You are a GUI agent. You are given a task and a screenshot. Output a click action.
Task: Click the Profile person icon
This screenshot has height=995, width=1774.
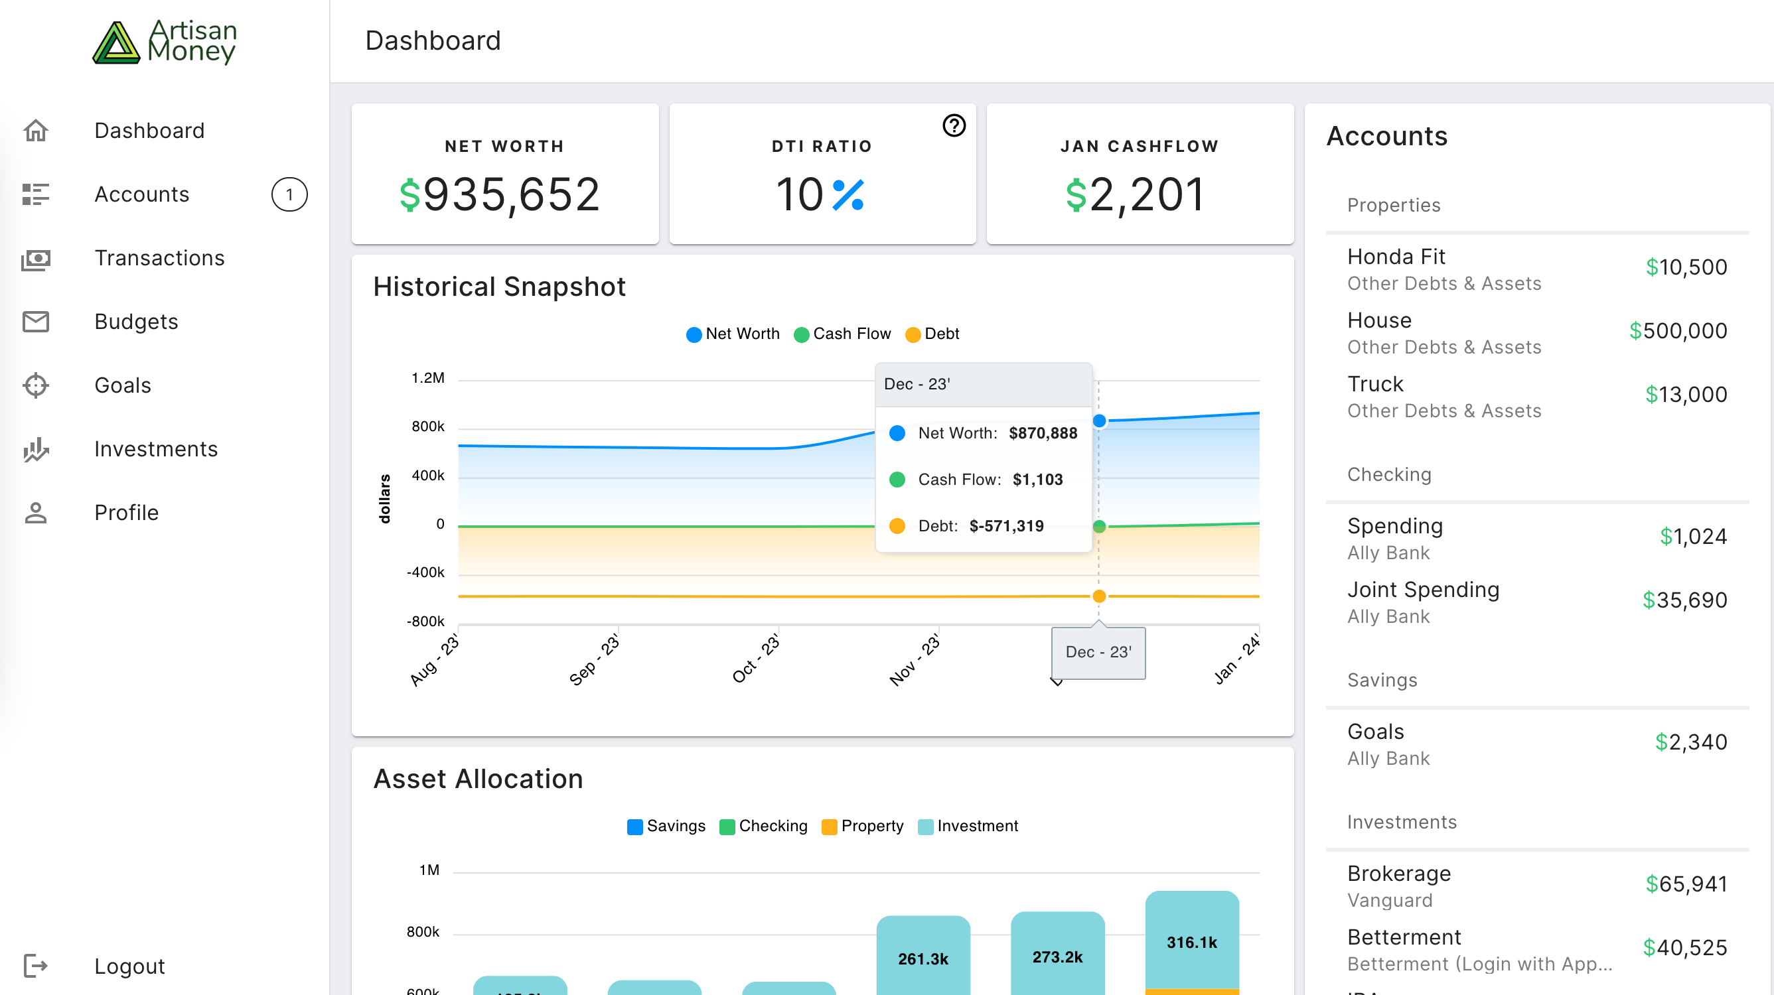pyautogui.click(x=36, y=513)
